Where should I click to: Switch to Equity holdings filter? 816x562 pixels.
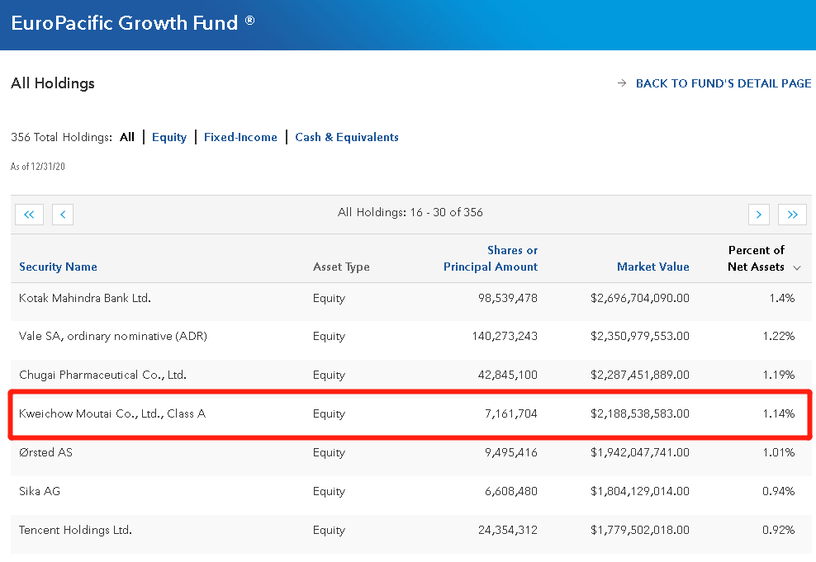(169, 137)
